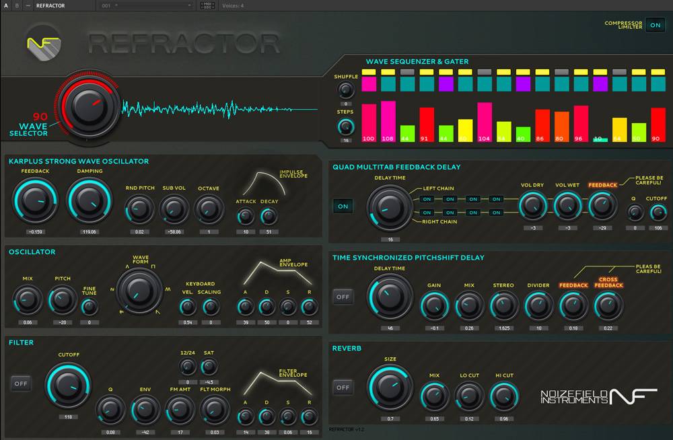The image size is (673, 440).
Task: Click the Steps knob
Action: pyautogui.click(x=345, y=127)
